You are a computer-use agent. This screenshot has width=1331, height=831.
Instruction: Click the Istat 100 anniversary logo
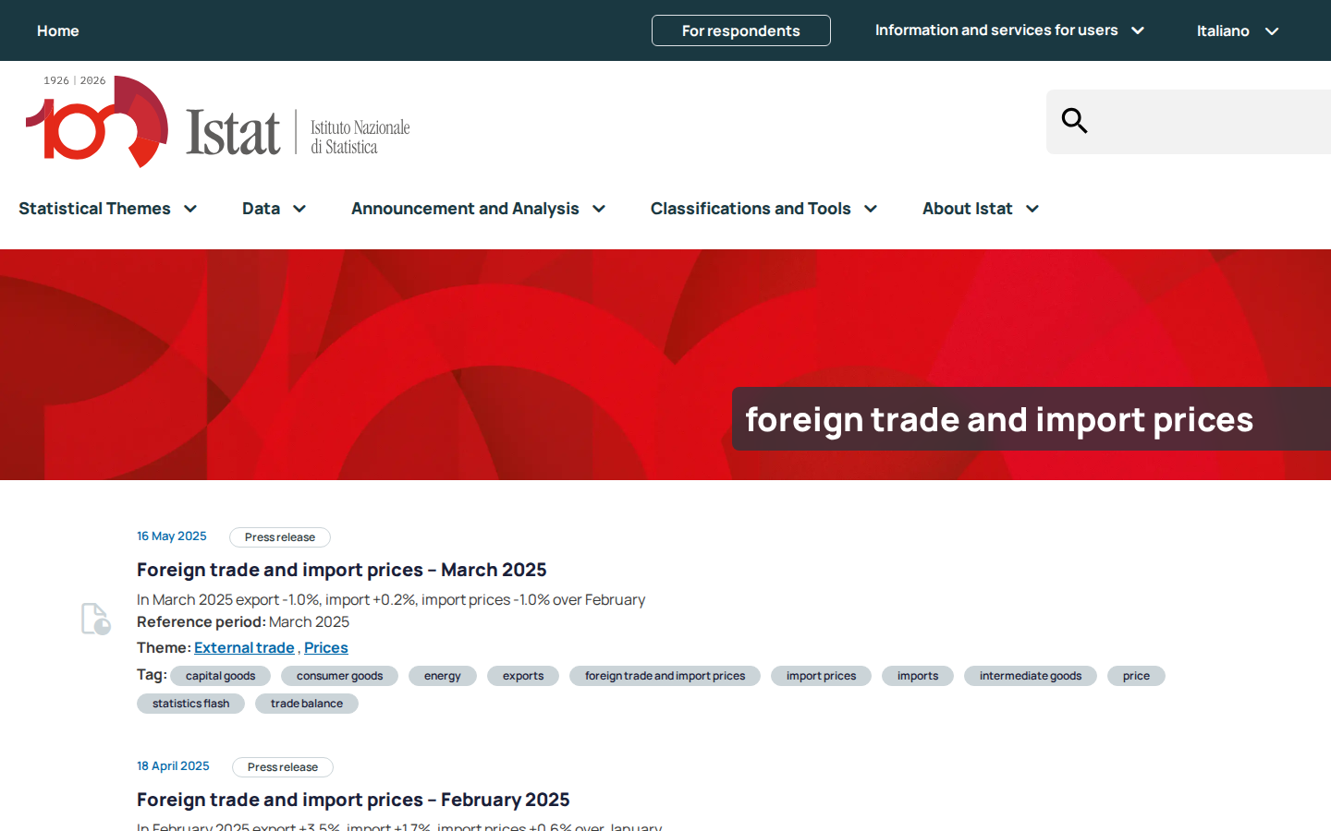(x=217, y=122)
